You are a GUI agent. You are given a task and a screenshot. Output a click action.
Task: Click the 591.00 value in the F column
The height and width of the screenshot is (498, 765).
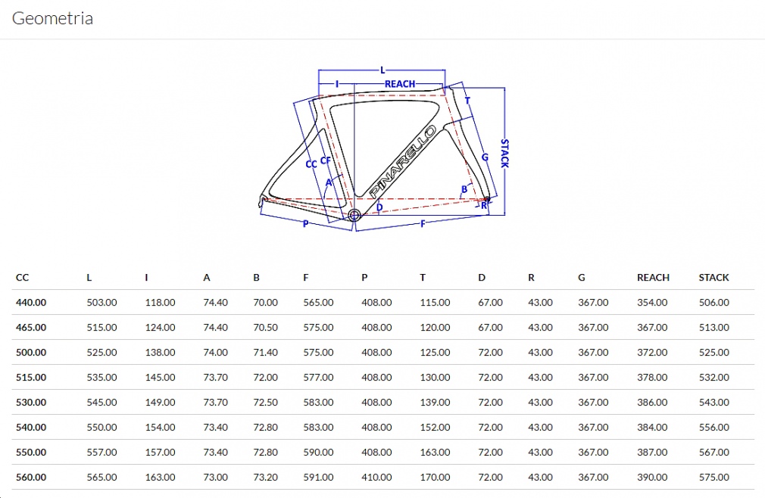point(318,478)
